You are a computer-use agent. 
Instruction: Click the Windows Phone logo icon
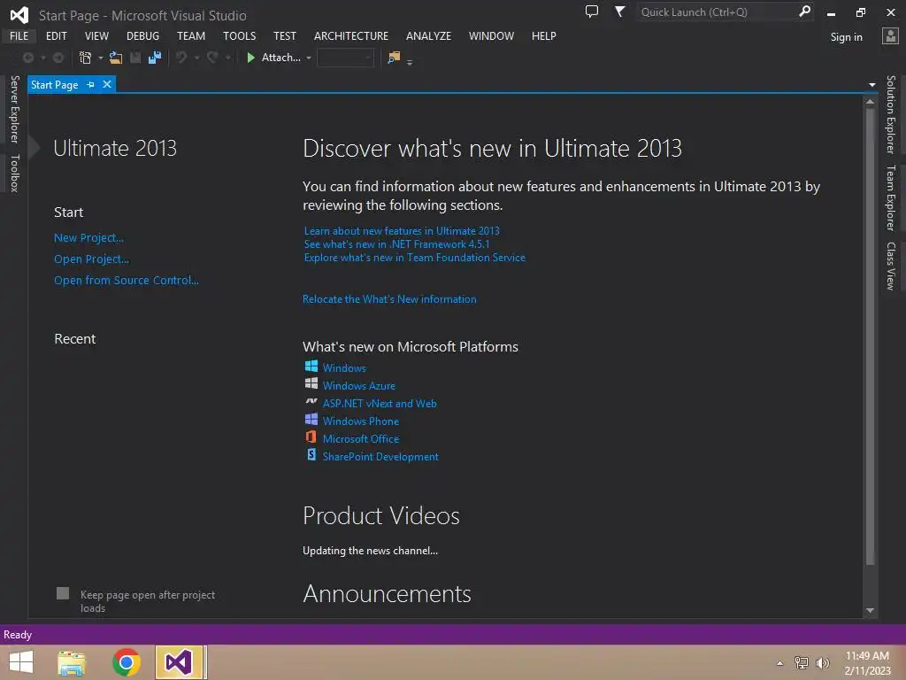[x=311, y=419]
